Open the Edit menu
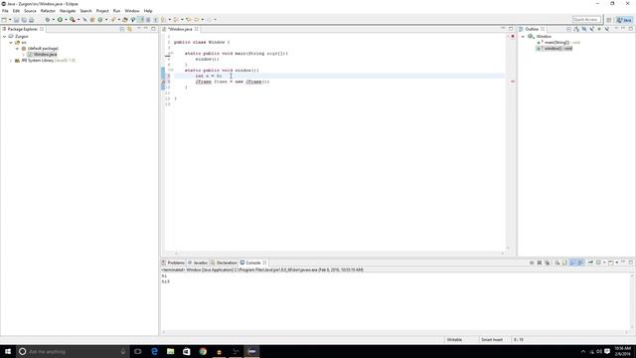636x358 pixels. click(16, 11)
